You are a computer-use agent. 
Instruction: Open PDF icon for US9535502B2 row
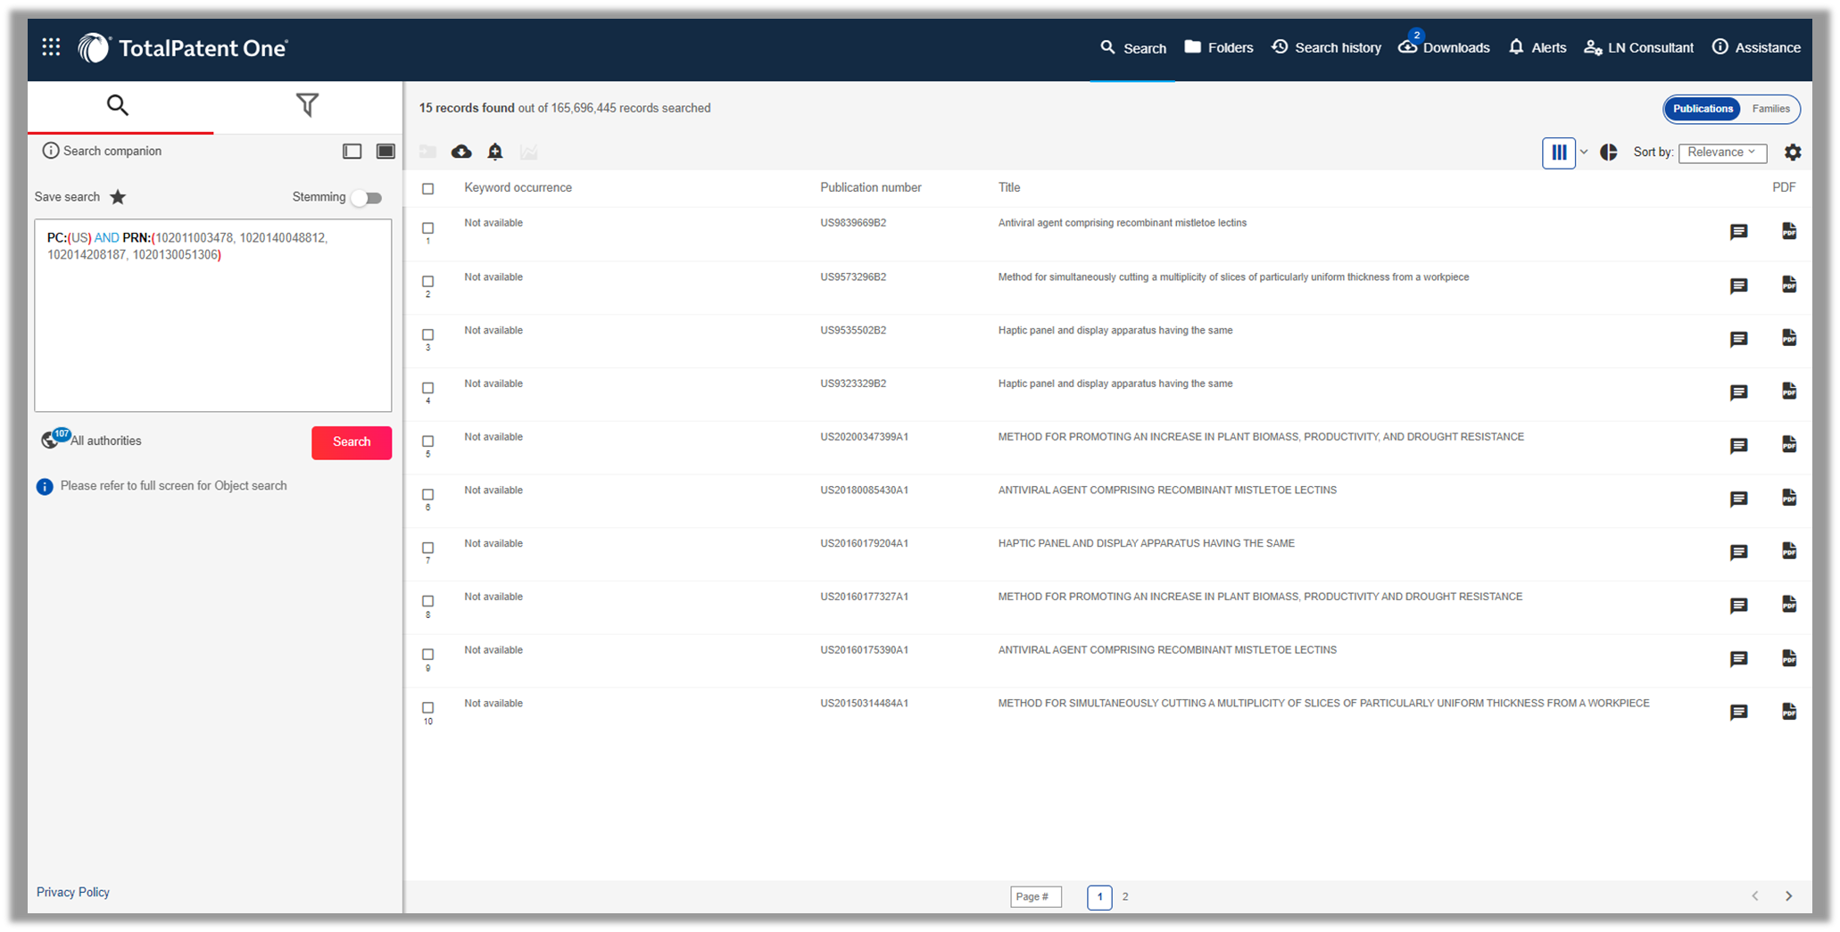1789,338
